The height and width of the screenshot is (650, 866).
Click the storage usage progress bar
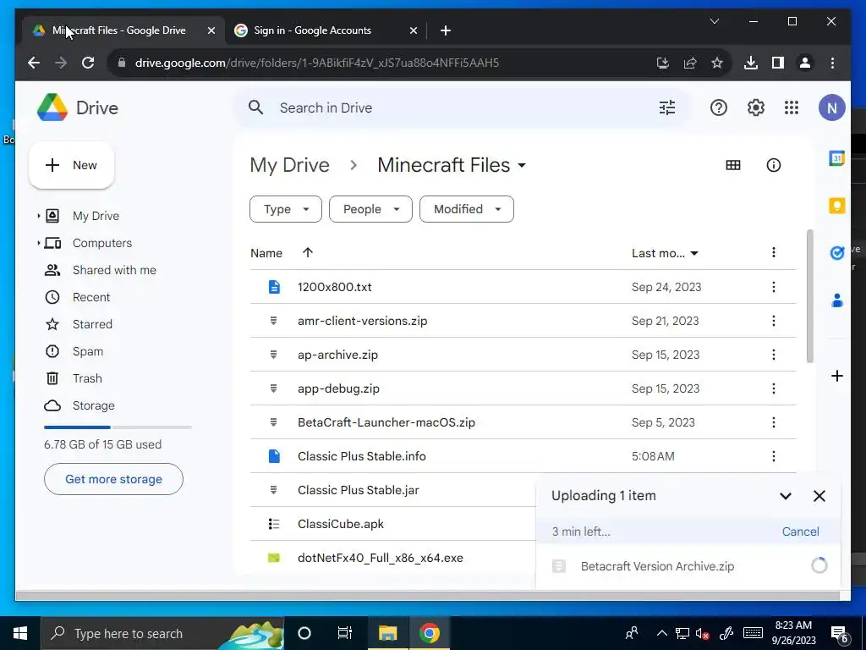point(118,427)
